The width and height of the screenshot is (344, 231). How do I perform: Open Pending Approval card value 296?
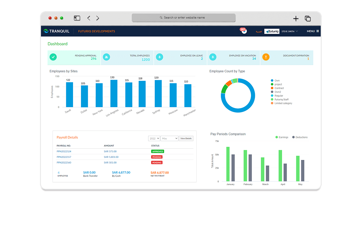coord(93,59)
